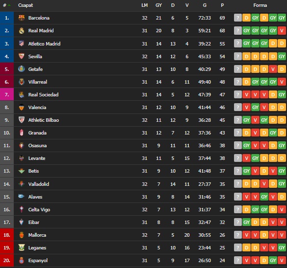Select the Alaves logo icon
The height and width of the screenshot is (268, 287).
click(21, 196)
